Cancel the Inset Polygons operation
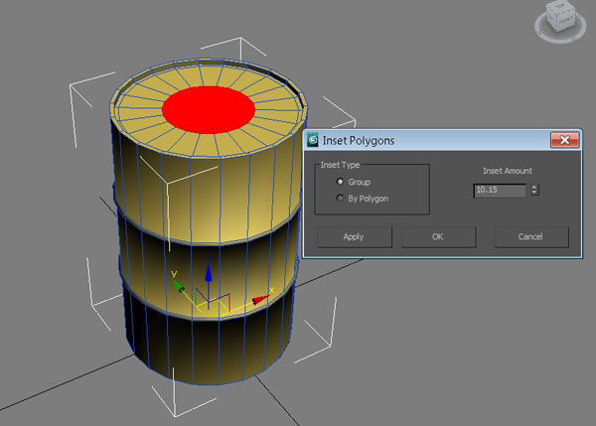The height and width of the screenshot is (426, 596). tap(530, 236)
